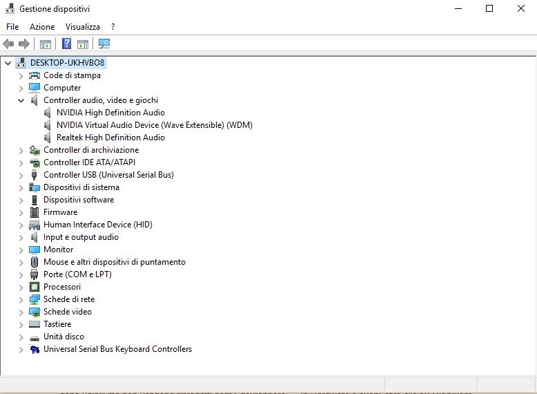This screenshot has height=394, width=537.
Task: Expand the Controller USB (Universal Serial Bus) category
Action: [x=21, y=175]
